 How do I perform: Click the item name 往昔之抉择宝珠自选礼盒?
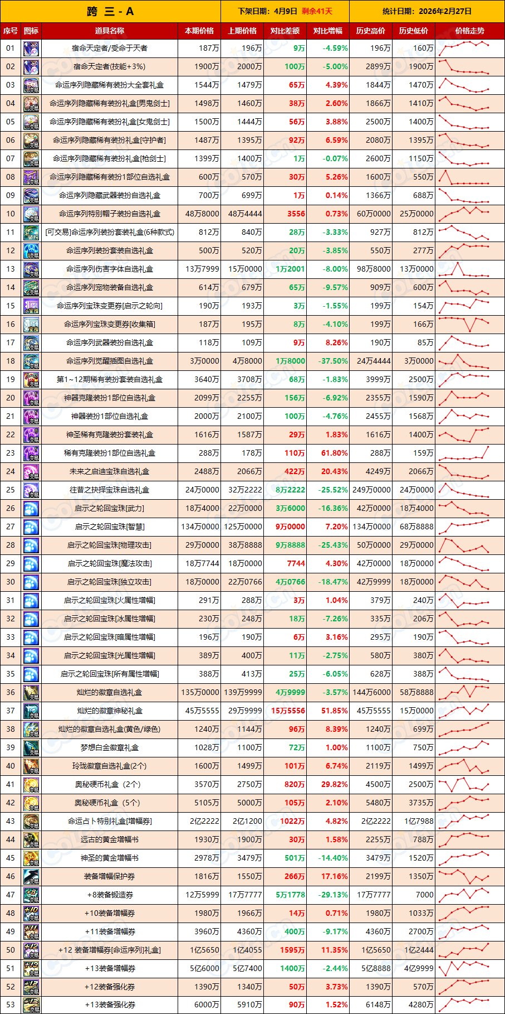coord(110,490)
